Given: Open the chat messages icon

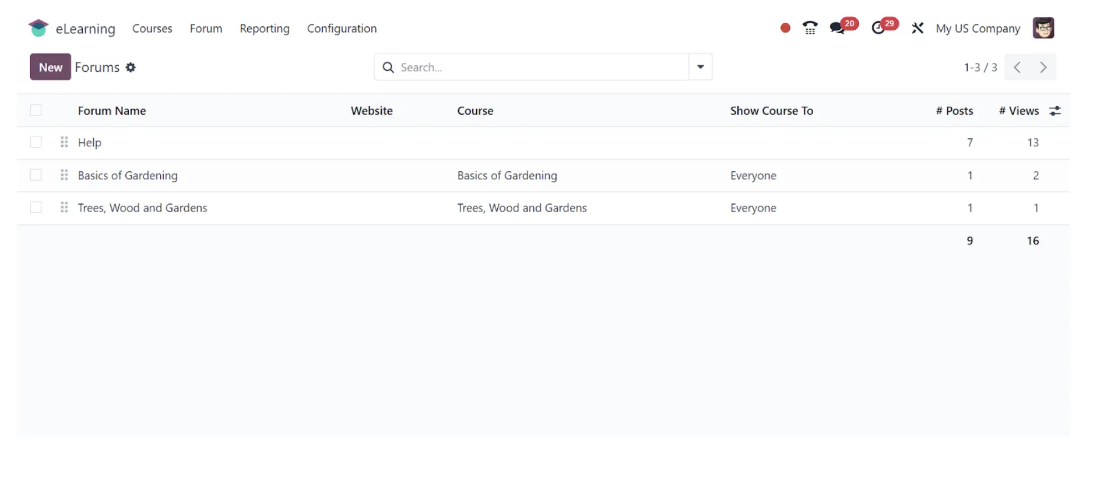Looking at the screenshot, I should click(x=838, y=28).
